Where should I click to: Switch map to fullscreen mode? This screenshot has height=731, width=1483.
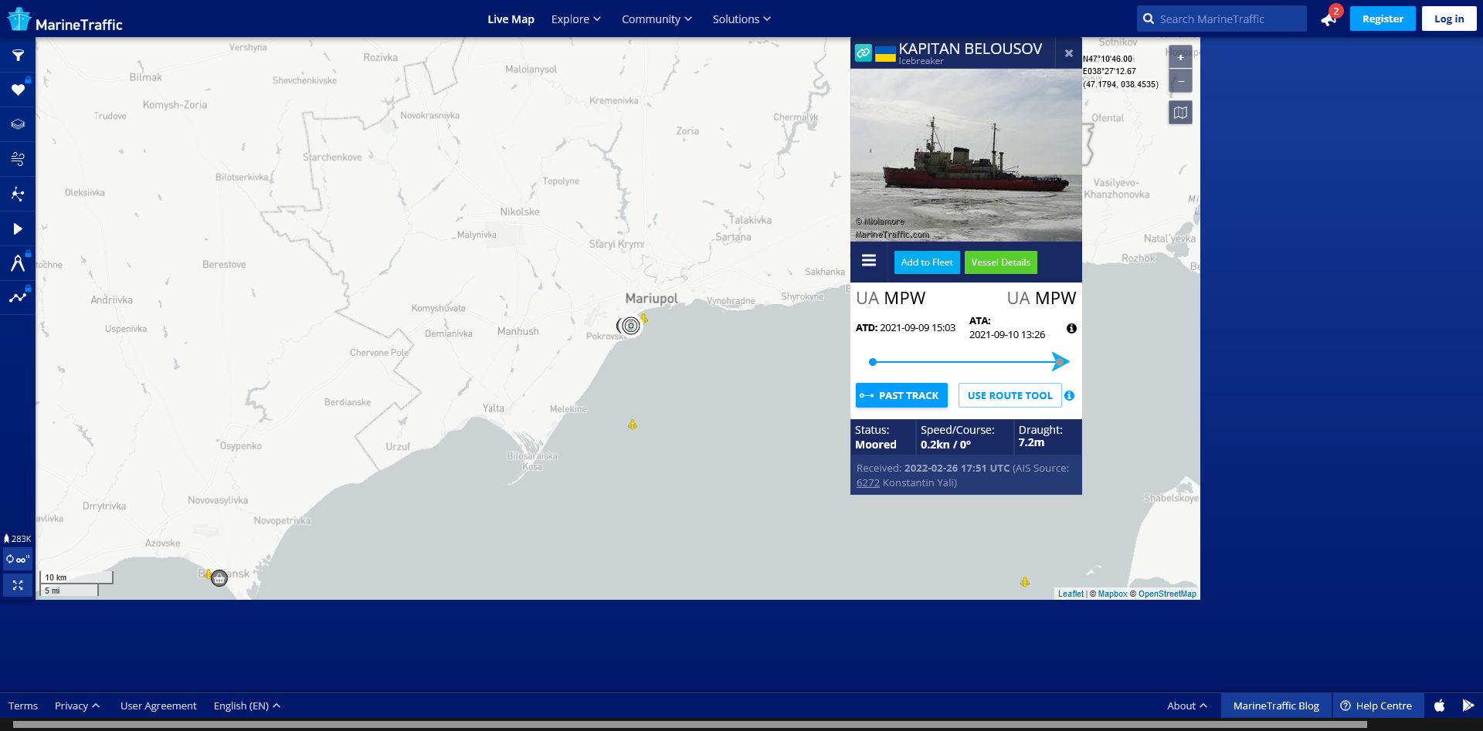(x=18, y=586)
